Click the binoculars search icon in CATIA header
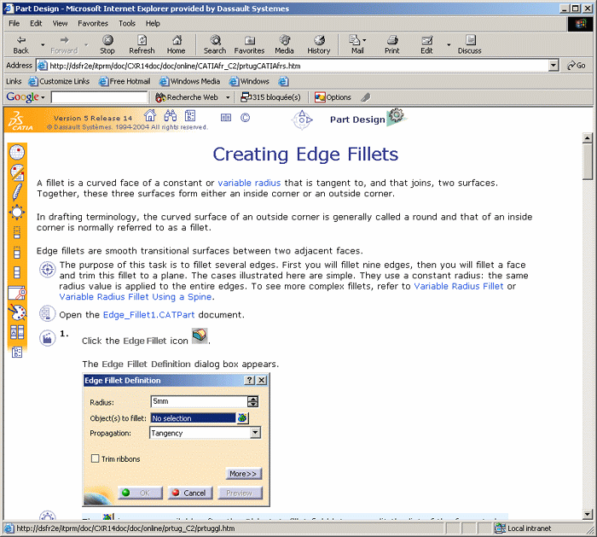Image resolution: width=597 pixels, height=537 pixels. click(171, 115)
